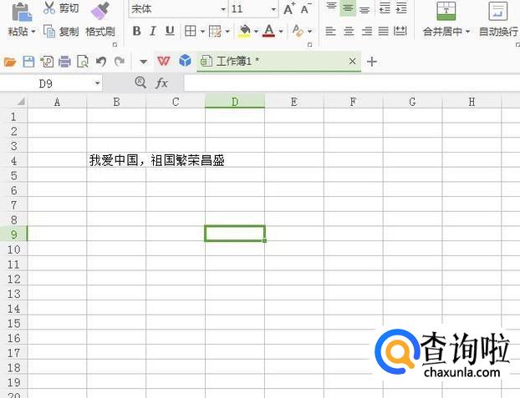
Task: Click the Increase font size icon
Action: 289,9
